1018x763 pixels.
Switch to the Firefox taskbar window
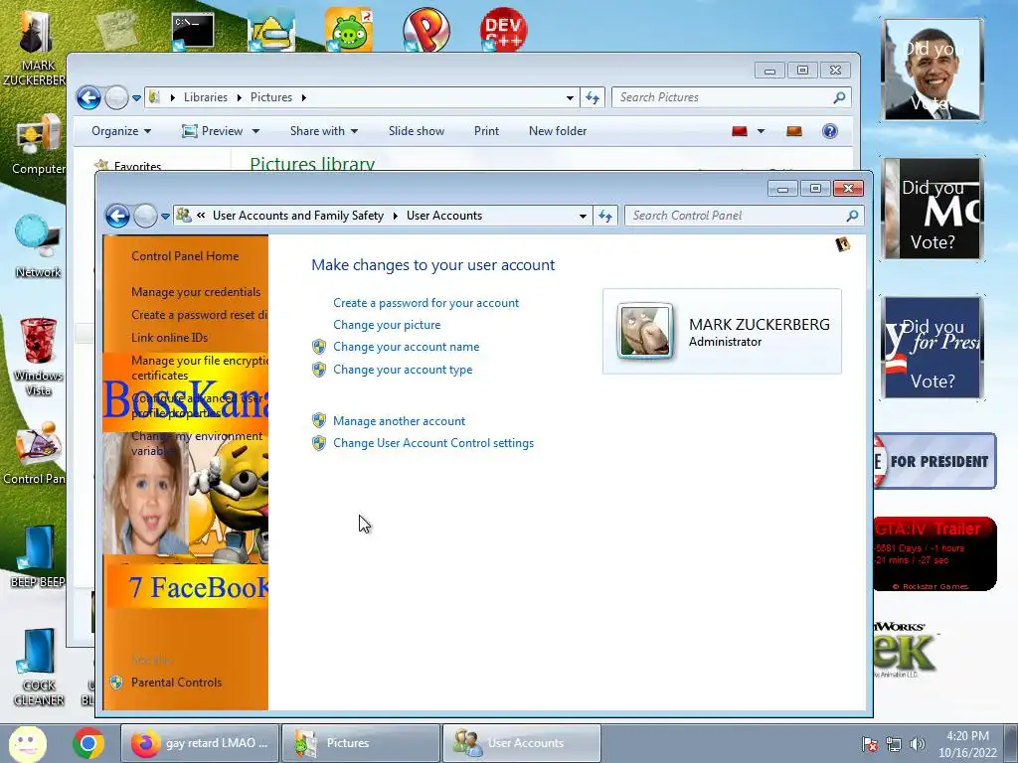[x=200, y=743]
